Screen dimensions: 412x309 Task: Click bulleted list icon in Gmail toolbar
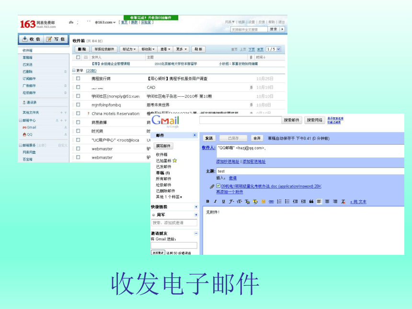click(x=287, y=201)
